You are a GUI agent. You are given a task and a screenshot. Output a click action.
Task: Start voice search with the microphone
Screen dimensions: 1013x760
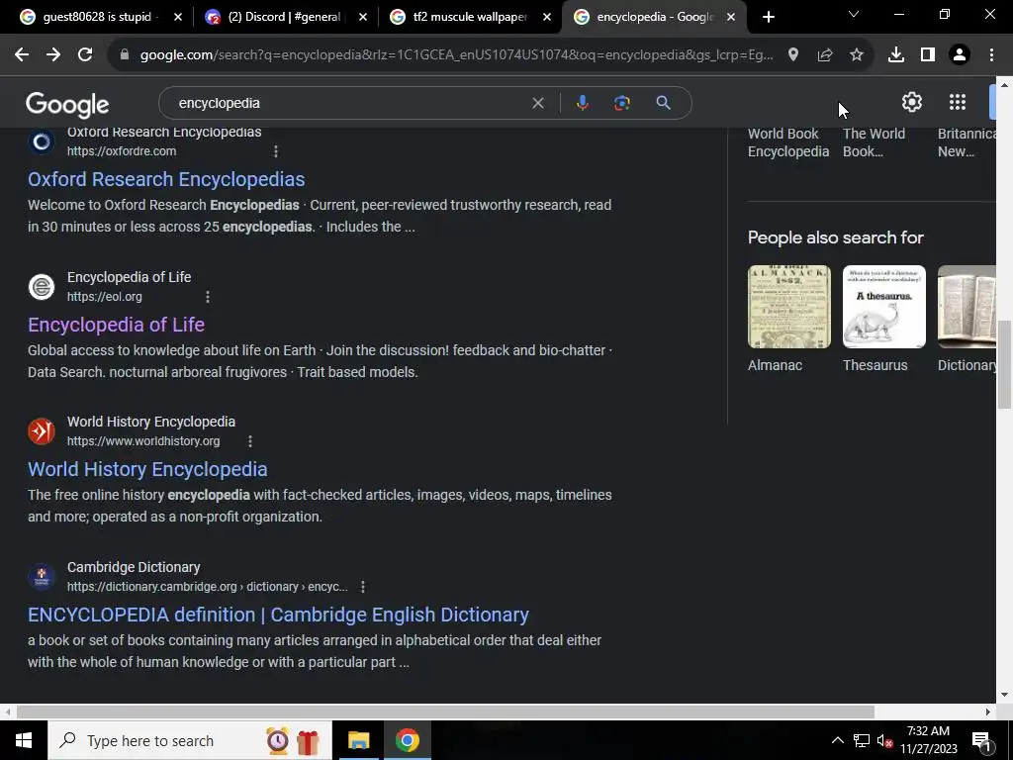click(582, 103)
